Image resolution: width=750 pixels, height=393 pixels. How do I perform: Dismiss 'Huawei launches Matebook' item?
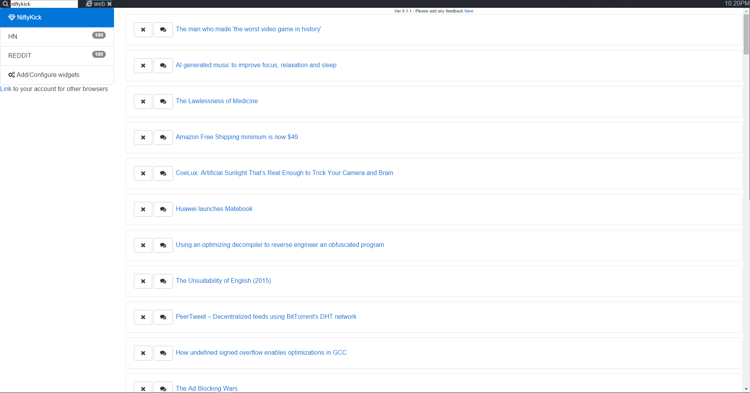(143, 209)
